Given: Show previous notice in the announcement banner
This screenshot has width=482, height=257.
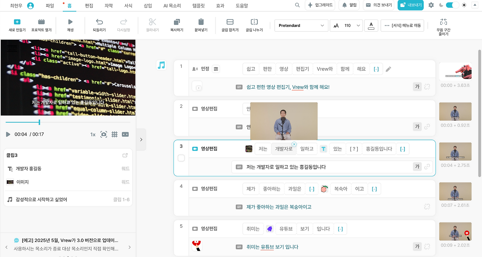Looking at the screenshot, I should click(x=6, y=247).
